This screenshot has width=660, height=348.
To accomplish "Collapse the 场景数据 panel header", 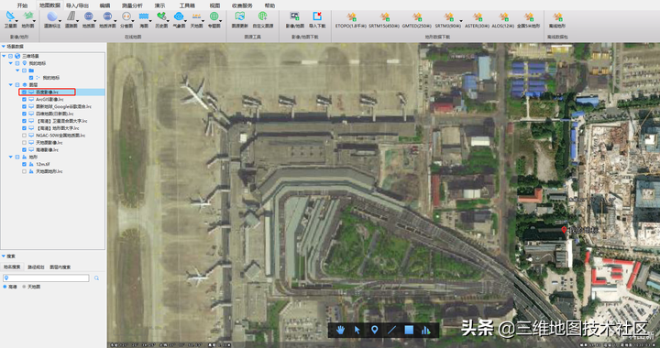I will coord(4,47).
